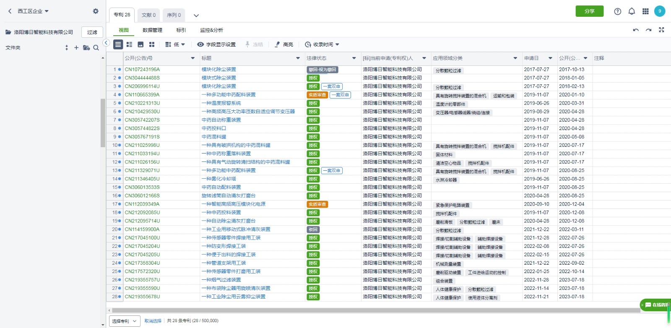Open the 选择专利 dropdown
671x328 pixels.
click(x=124, y=321)
